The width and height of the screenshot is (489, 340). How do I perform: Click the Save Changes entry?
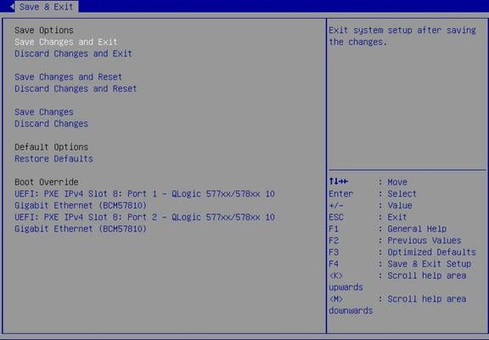coord(44,112)
